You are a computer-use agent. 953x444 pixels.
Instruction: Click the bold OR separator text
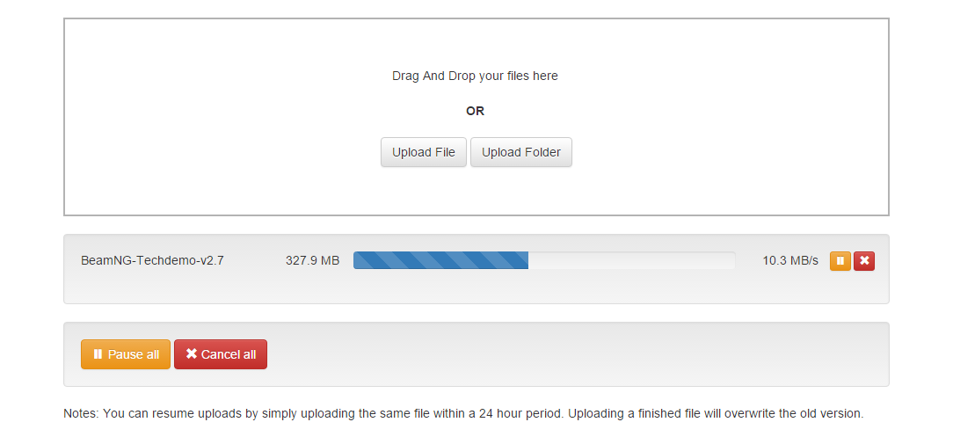tap(476, 112)
